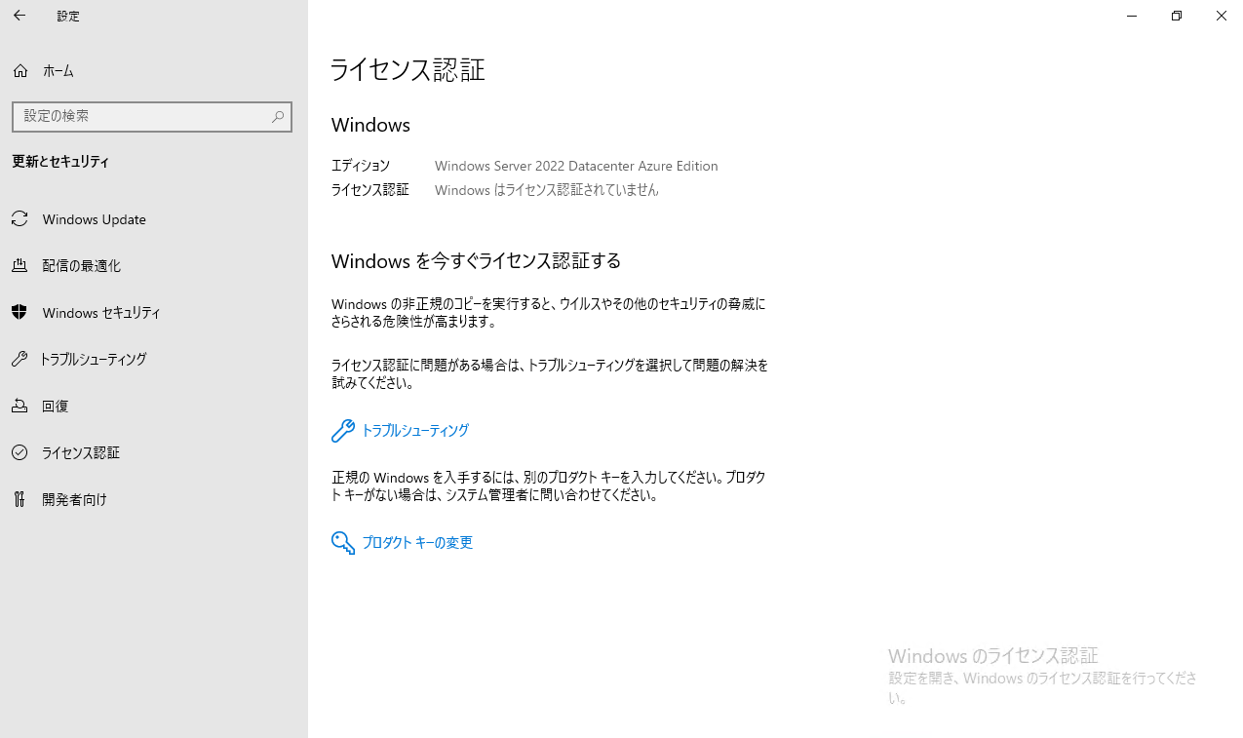
Task: Click the エディション label
Action: click(361, 166)
